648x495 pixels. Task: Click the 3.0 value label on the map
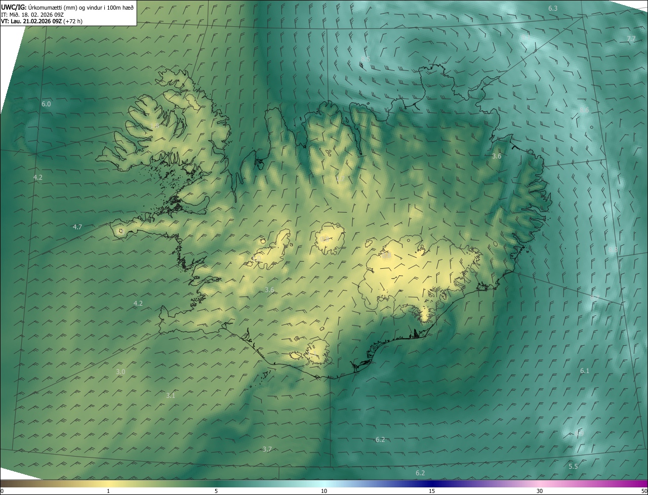point(120,372)
